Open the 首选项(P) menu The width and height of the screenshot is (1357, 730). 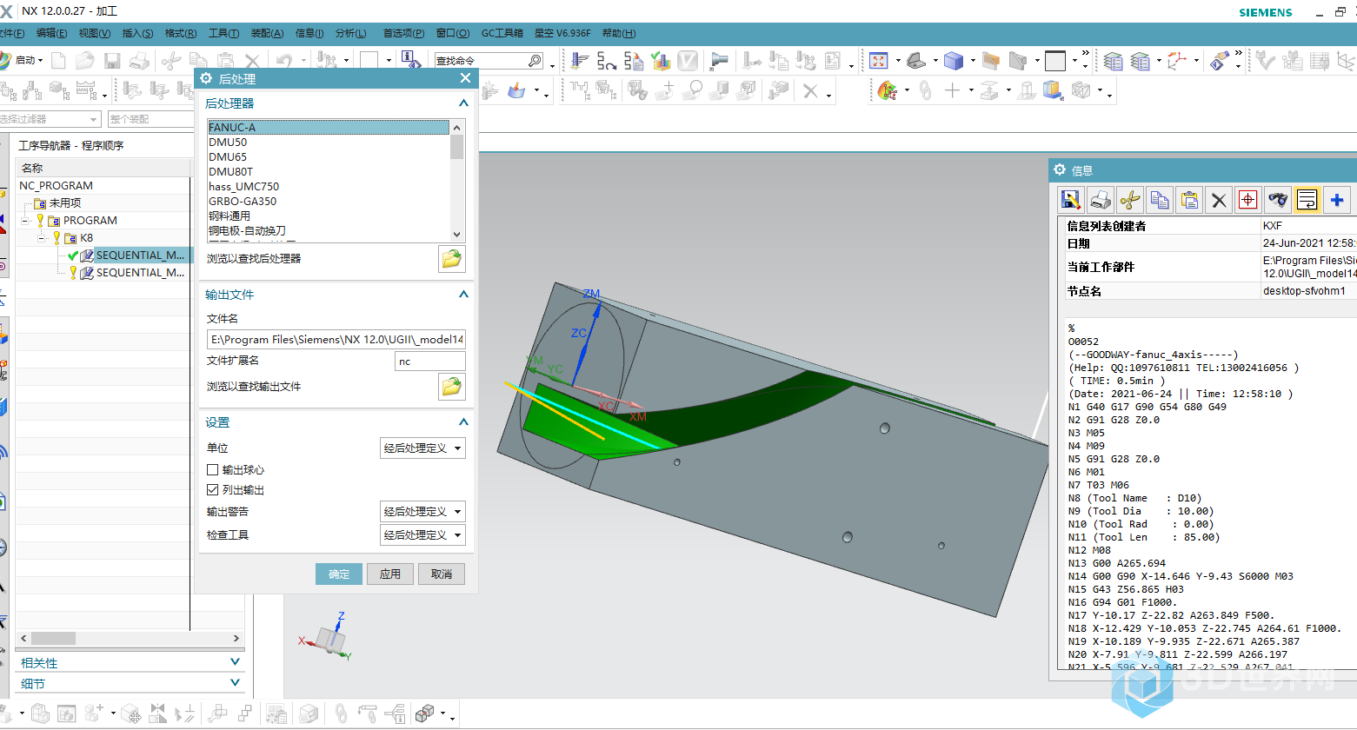tap(403, 33)
